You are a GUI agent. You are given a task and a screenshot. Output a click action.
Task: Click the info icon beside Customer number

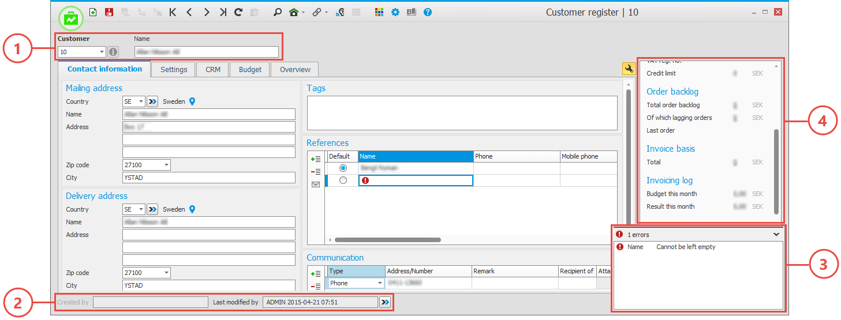point(113,52)
